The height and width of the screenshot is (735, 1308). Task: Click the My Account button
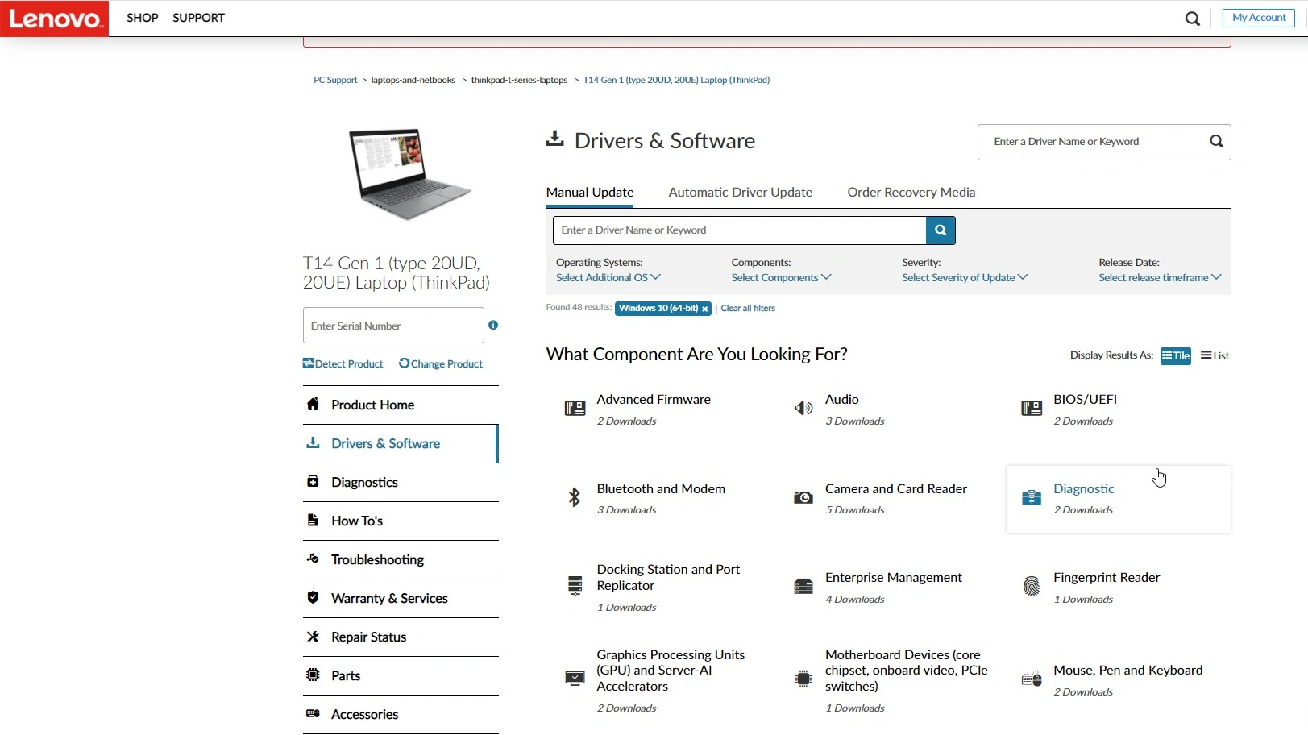[x=1259, y=18]
